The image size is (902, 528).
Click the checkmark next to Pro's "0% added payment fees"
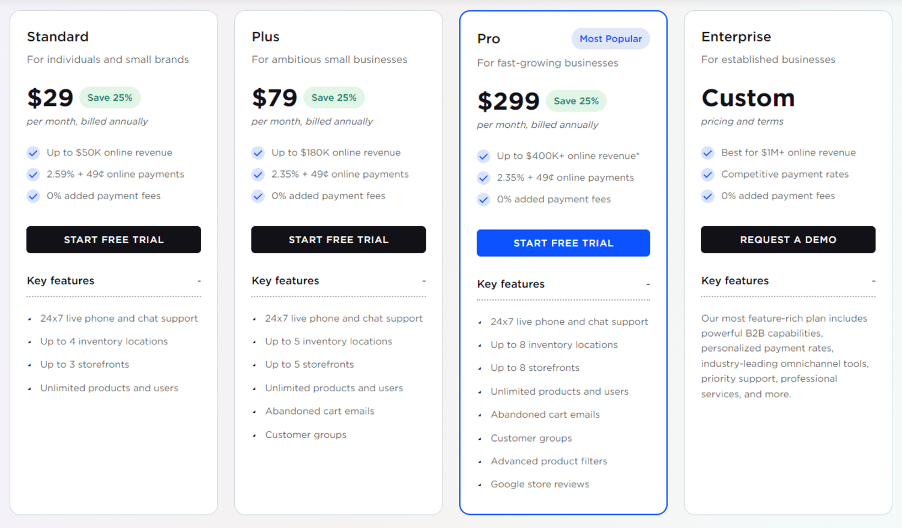[483, 199]
